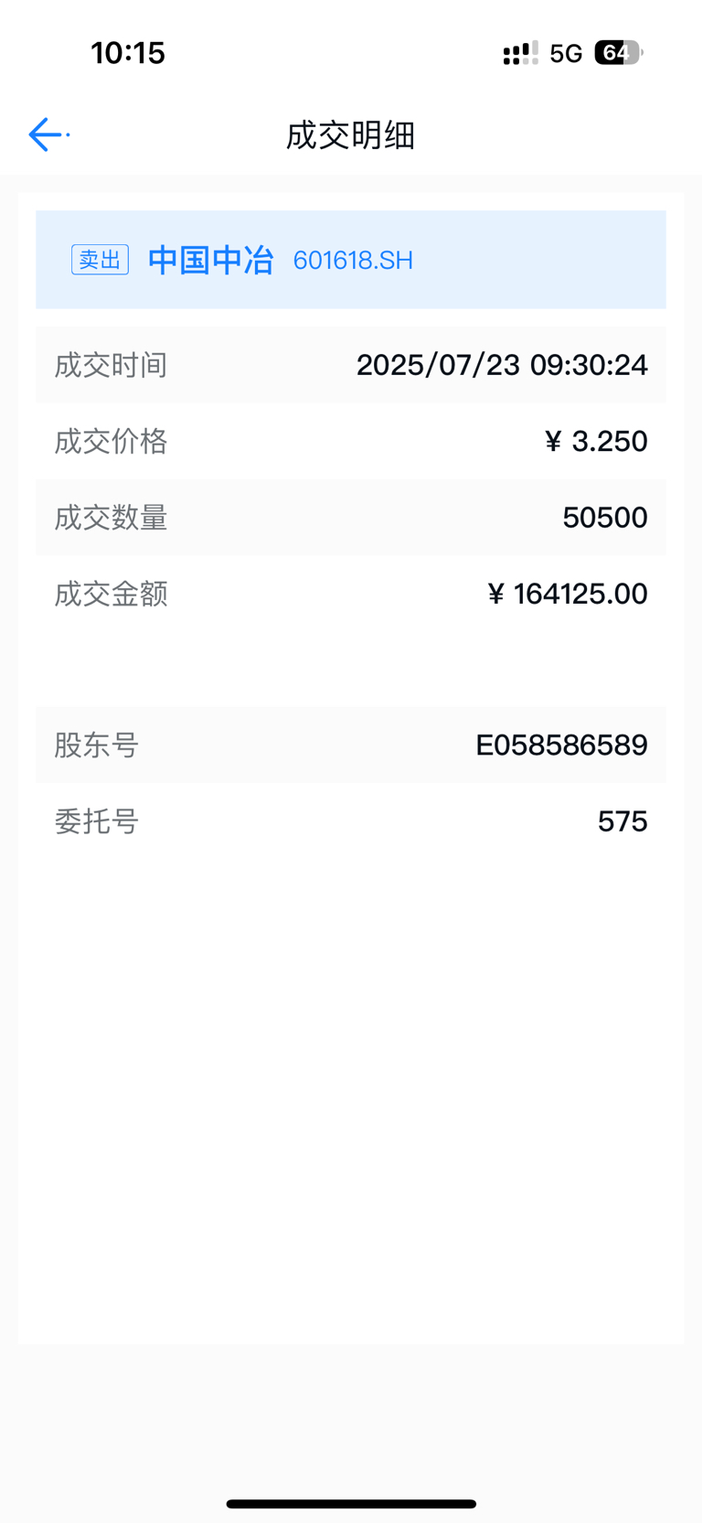Image resolution: width=703 pixels, height=1523 pixels.
Task: Tap the amount ¥ 164125.00
Action: 568,594
